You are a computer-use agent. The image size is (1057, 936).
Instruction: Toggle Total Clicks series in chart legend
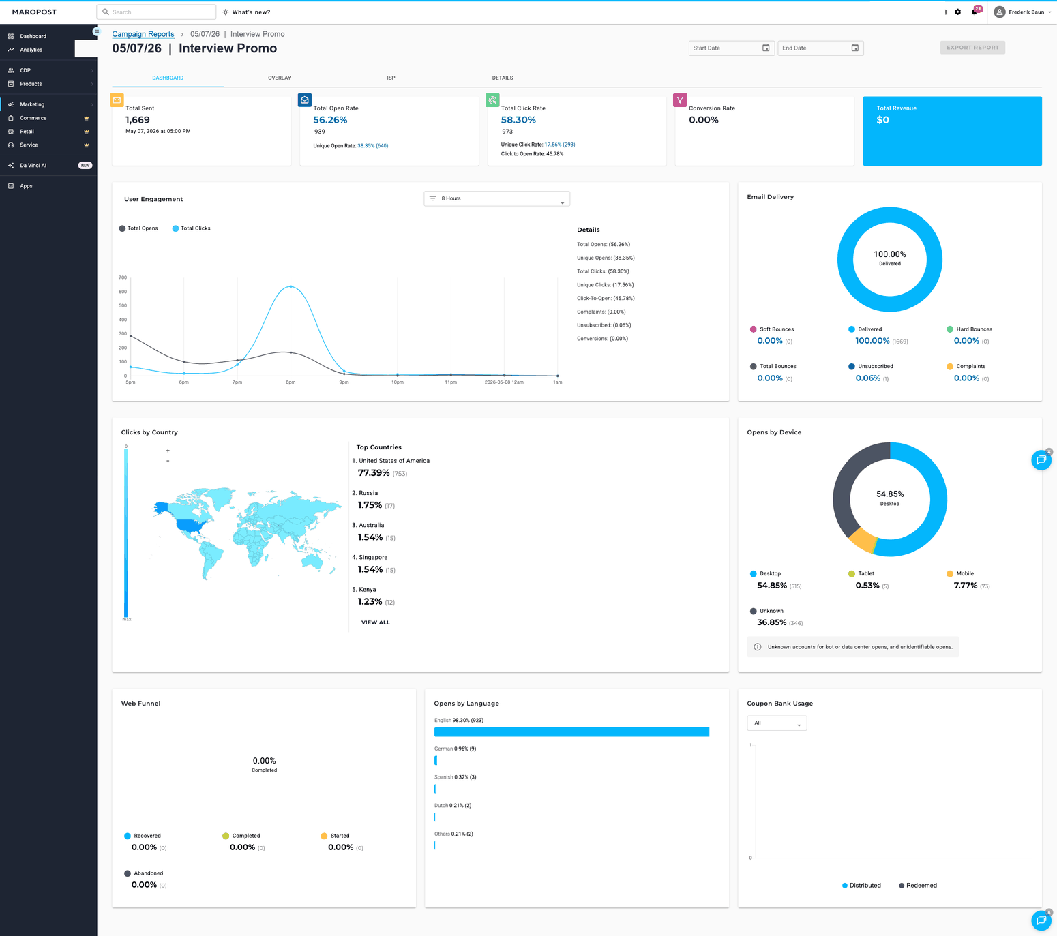192,228
